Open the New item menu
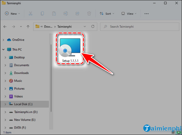The image size is (182, 135). [x=12, y=14]
